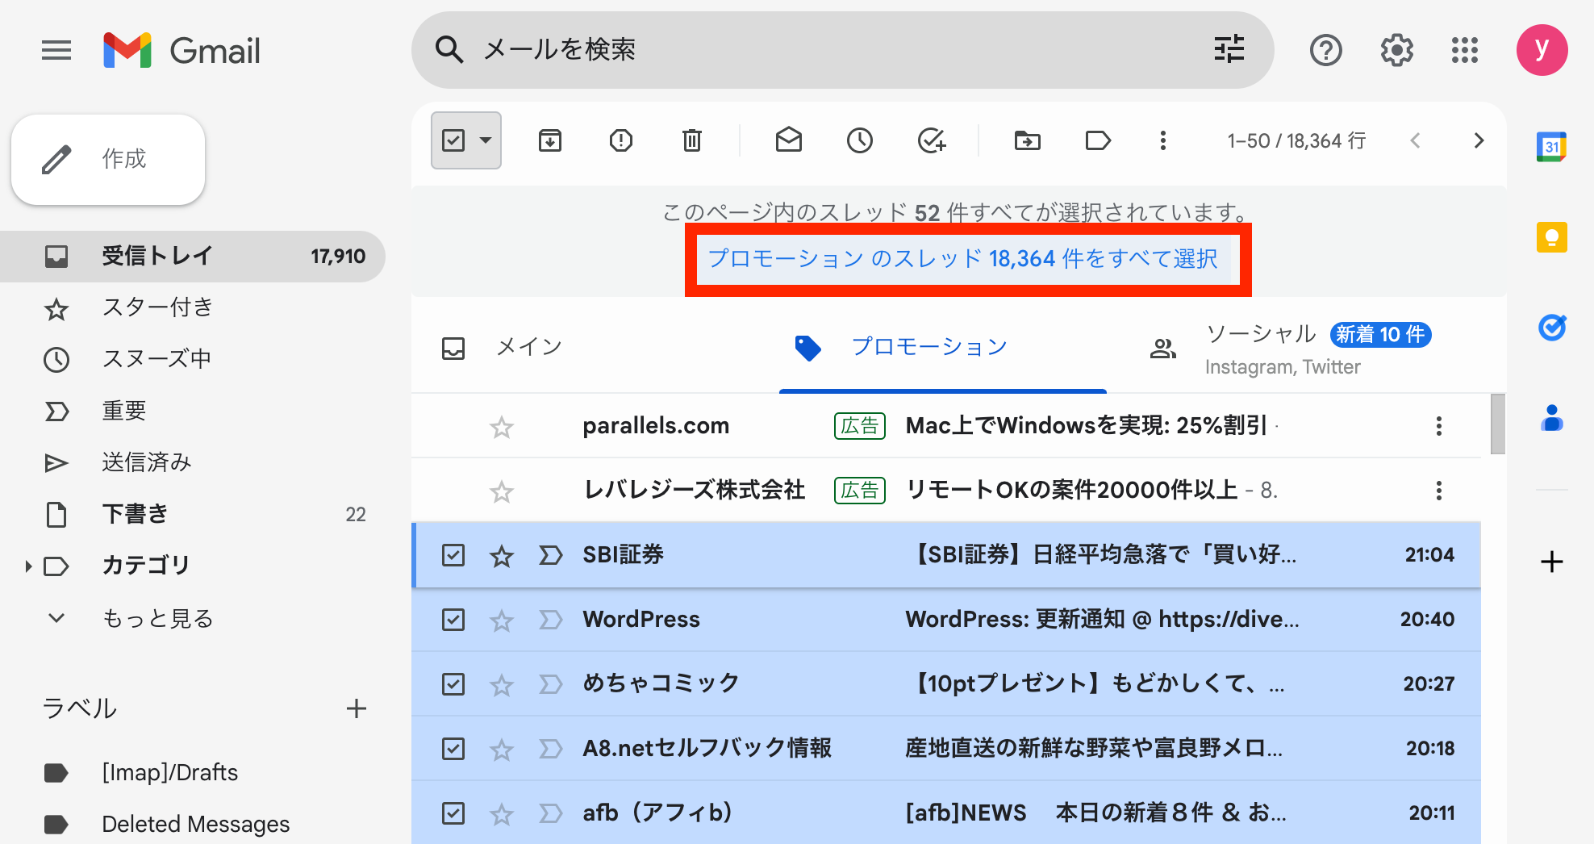
Task: Mark selected threads as read
Action: point(789,140)
